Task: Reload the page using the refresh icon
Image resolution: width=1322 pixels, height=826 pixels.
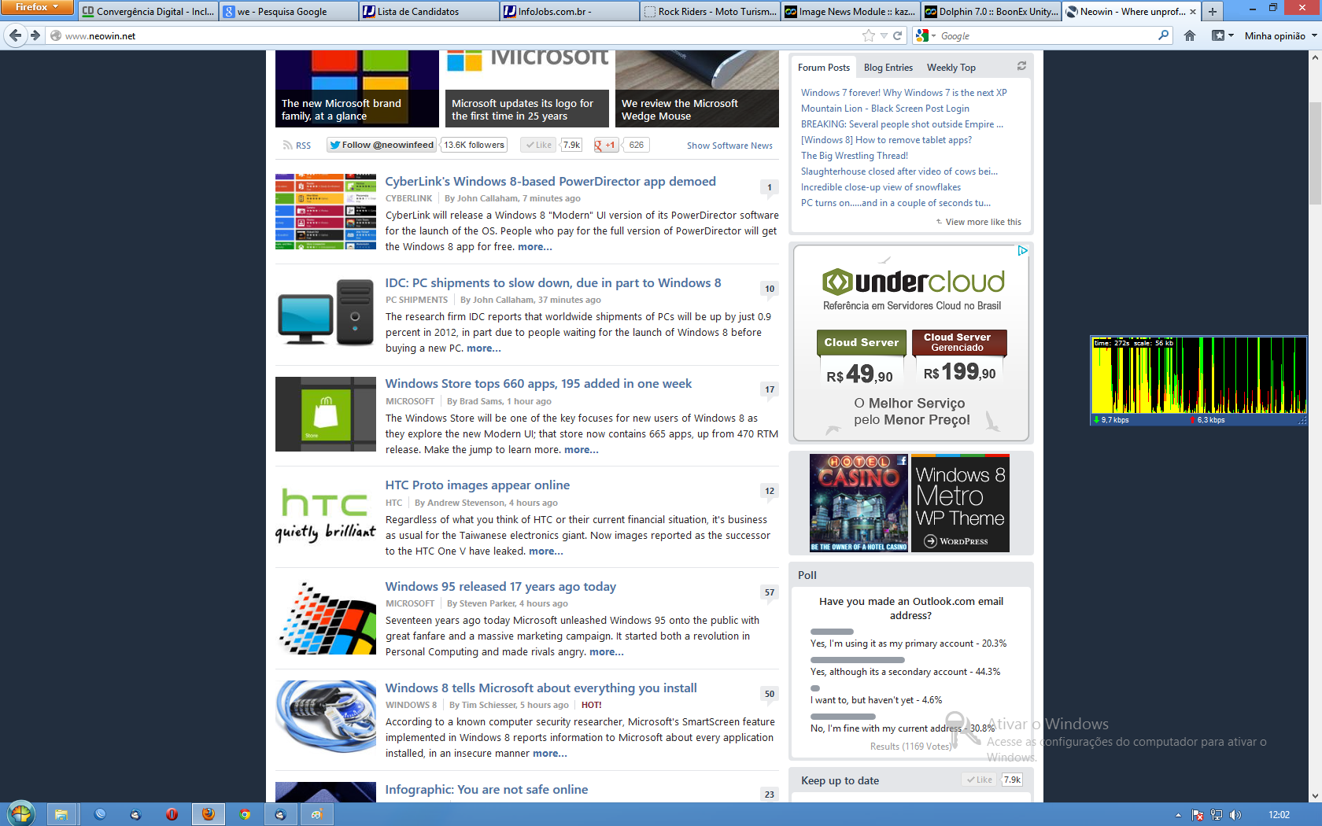Action: [x=897, y=35]
